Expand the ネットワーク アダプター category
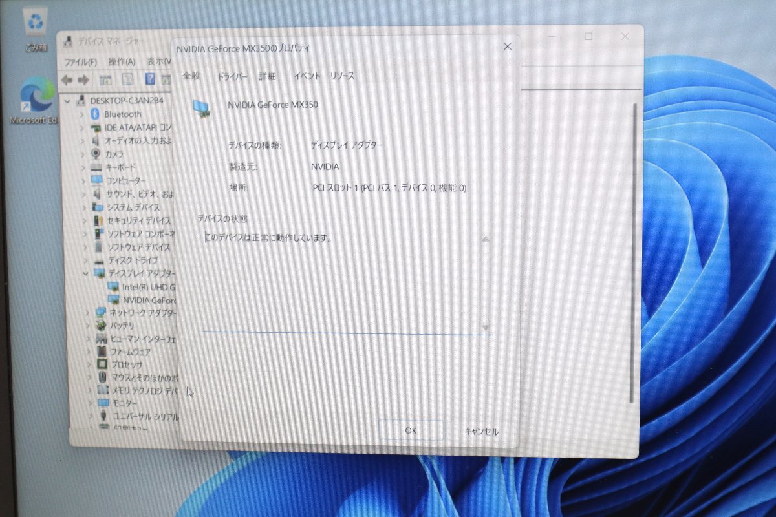Viewport: 776px width, 517px height. [87, 313]
